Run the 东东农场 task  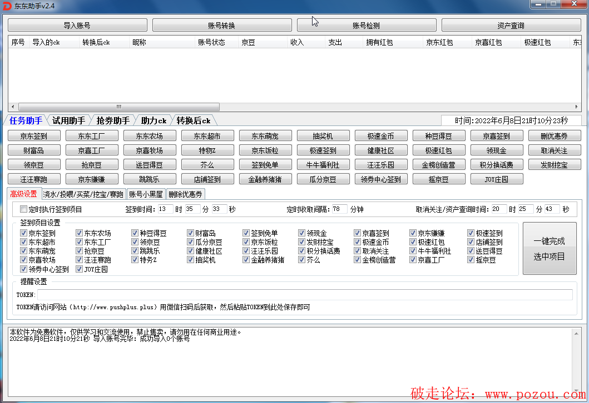(x=150, y=135)
